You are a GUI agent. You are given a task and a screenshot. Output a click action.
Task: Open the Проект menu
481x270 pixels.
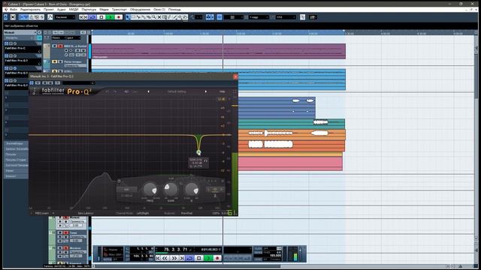point(49,10)
